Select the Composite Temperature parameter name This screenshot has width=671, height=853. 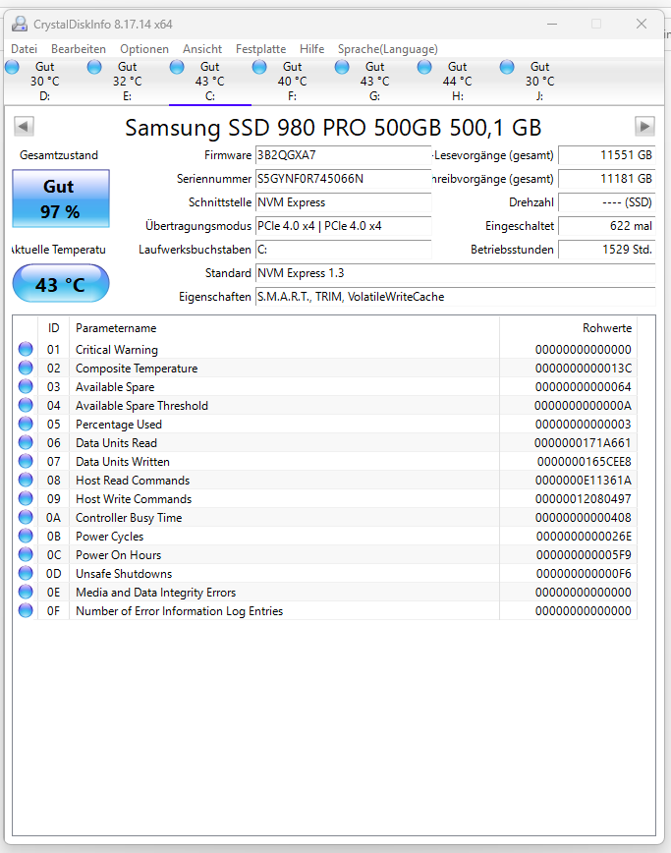[x=137, y=369]
